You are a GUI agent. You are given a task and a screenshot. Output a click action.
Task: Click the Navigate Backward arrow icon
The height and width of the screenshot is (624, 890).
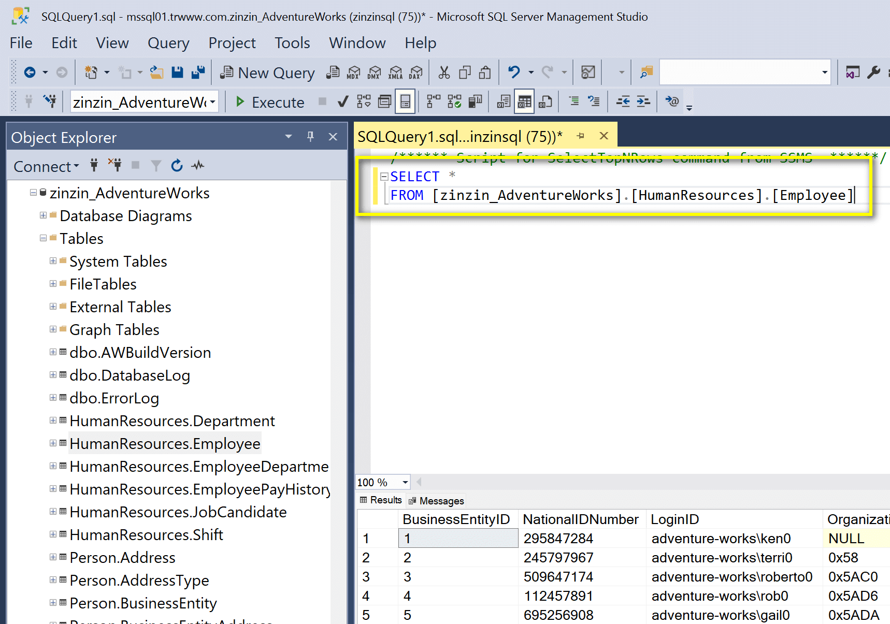[30, 72]
